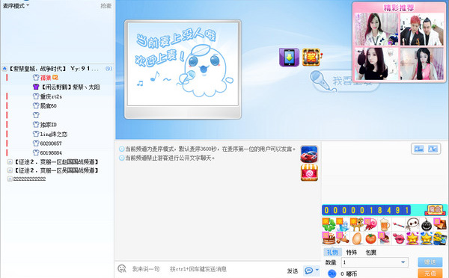449x278 pixels.
Task: Click the 赠送 send gift button
Action: click(430, 262)
